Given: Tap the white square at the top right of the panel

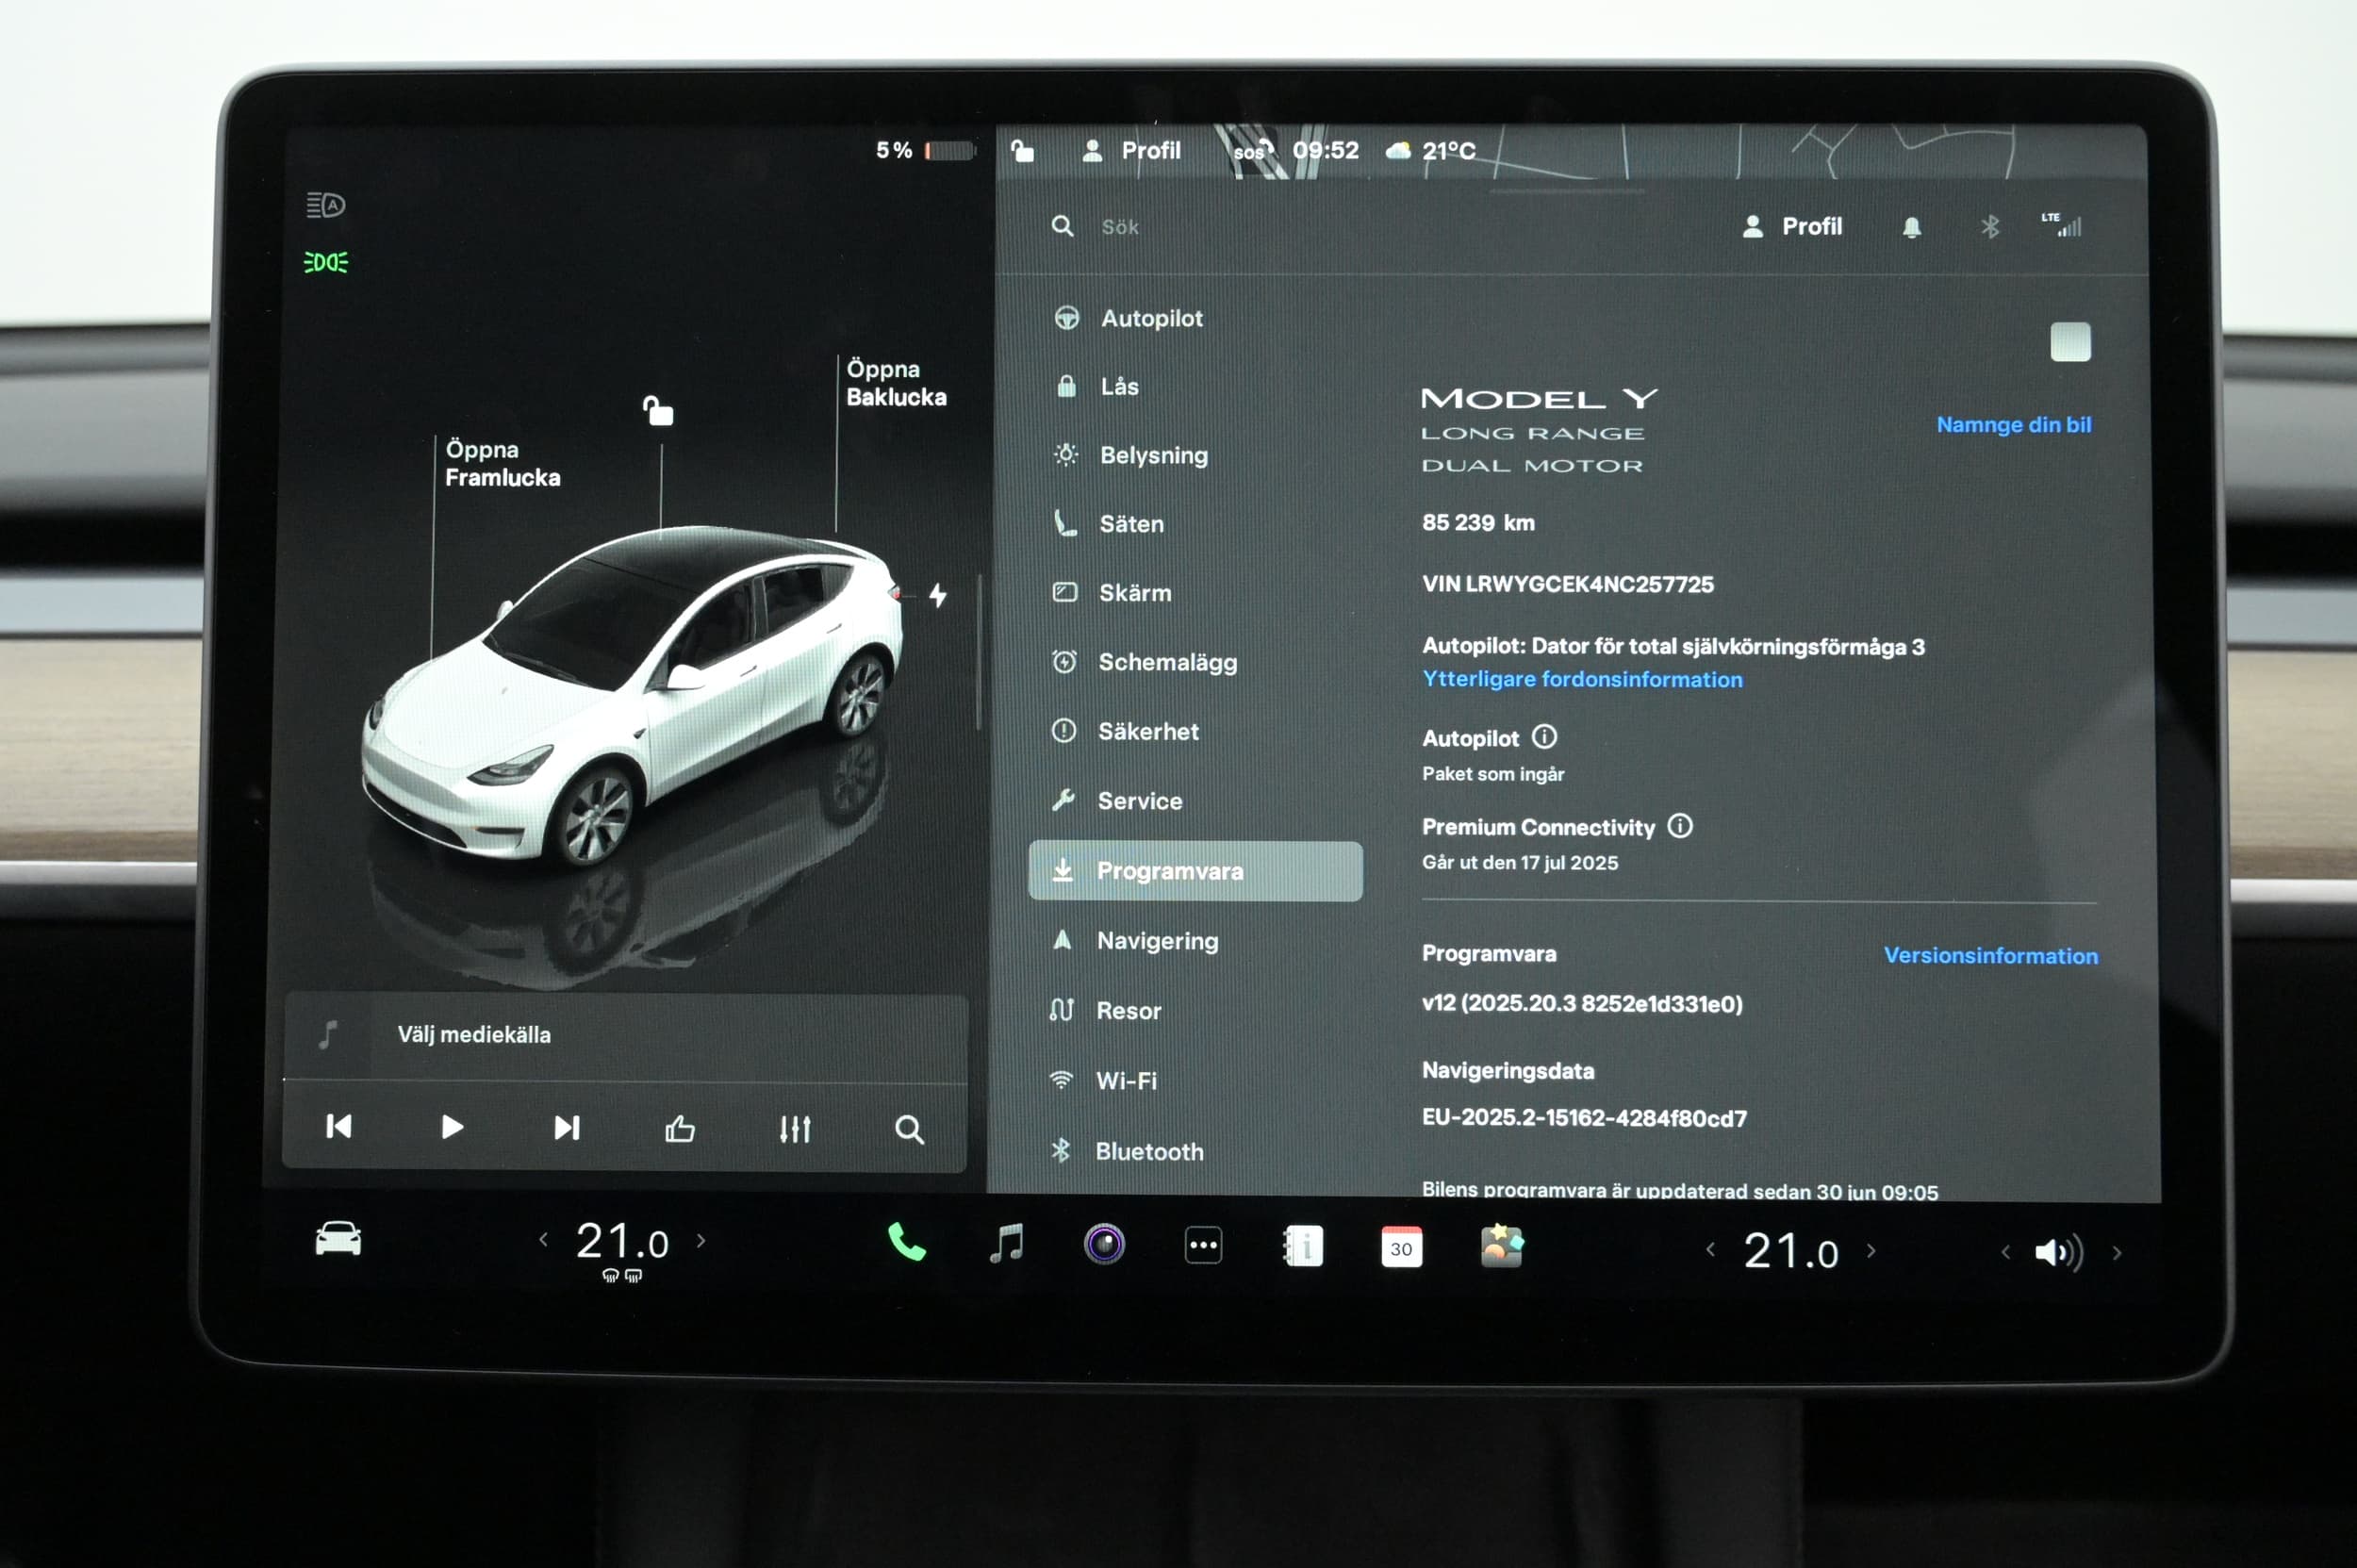Looking at the screenshot, I should 2069,342.
